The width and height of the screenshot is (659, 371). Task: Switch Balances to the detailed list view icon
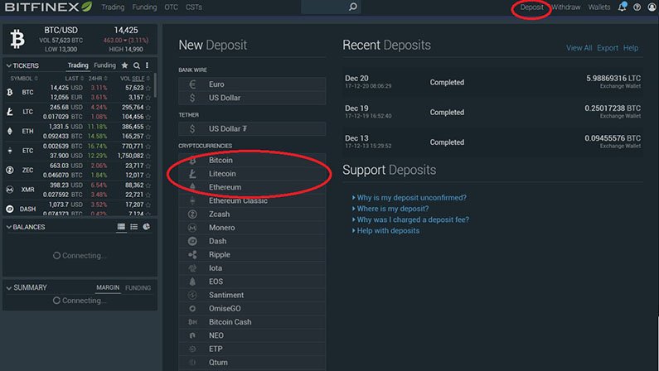121,227
